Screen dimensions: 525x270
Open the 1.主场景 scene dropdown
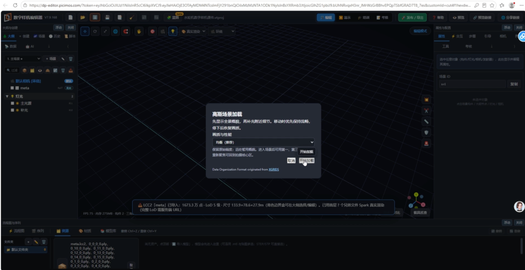pos(23,59)
